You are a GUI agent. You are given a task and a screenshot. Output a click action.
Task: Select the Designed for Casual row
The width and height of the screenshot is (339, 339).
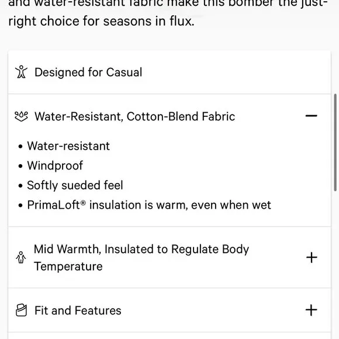169,72
